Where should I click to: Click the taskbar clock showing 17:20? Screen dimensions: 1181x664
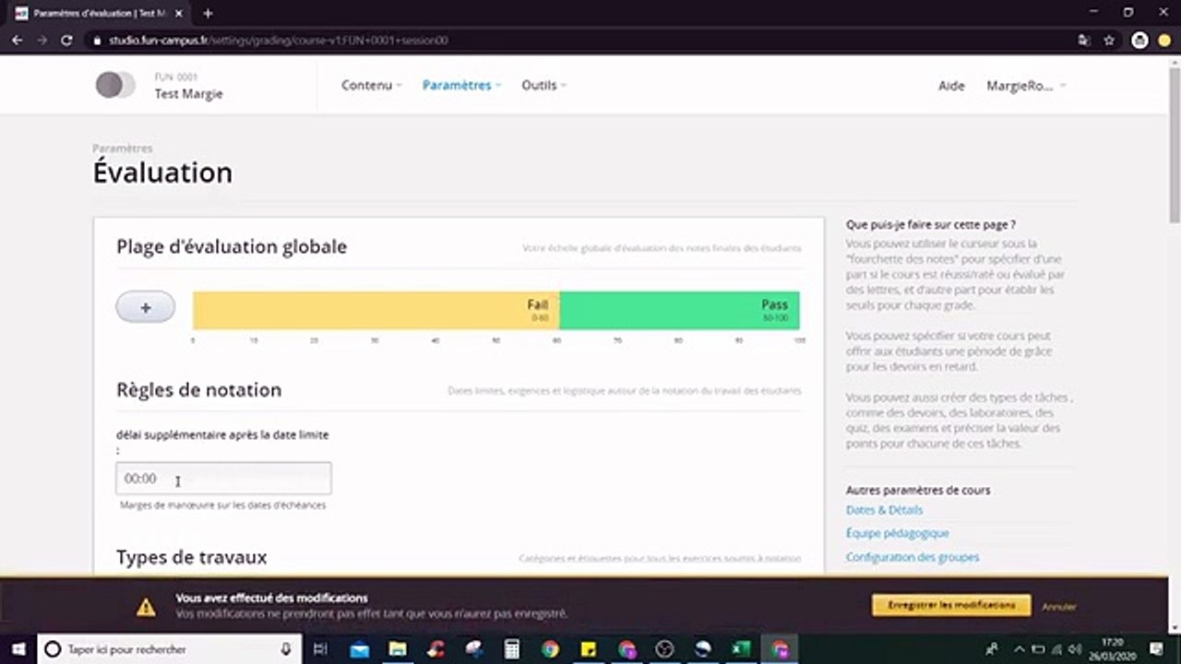point(1114,649)
